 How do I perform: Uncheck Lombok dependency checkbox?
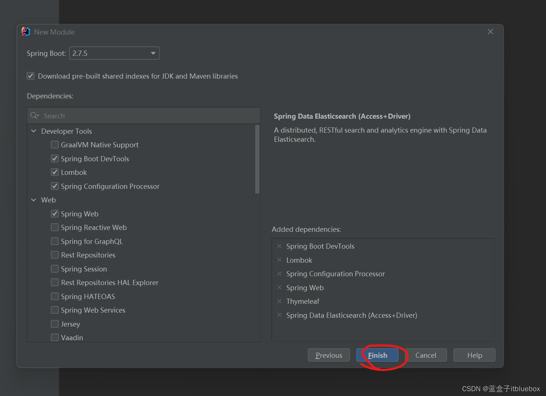click(x=55, y=172)
